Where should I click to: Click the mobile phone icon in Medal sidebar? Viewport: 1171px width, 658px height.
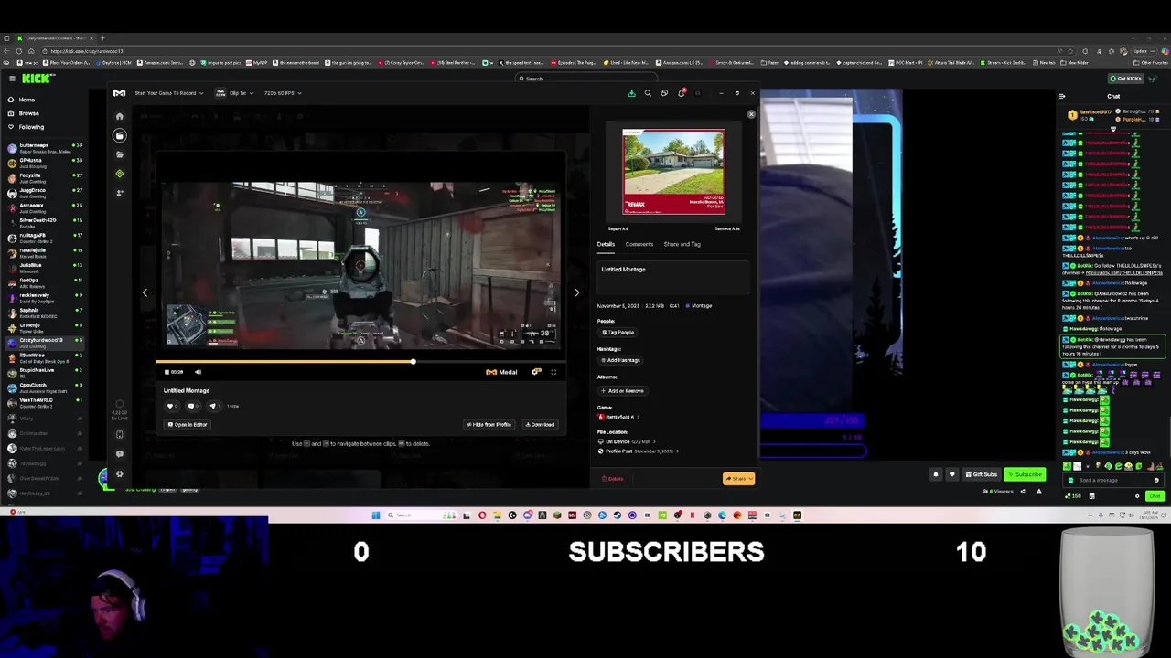119,434
